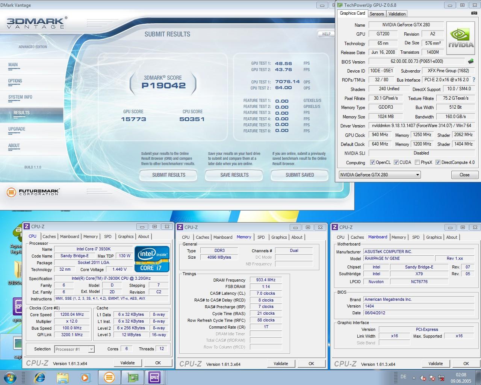Launch Internet Explorer from the taskbar
Viewport: 481px width, 385px height.
[x=39, y=377]
